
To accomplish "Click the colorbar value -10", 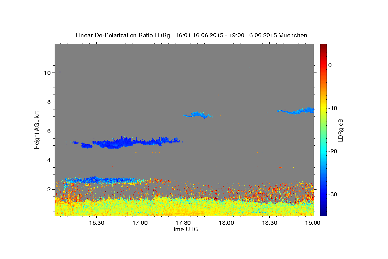I will point(333,108).
